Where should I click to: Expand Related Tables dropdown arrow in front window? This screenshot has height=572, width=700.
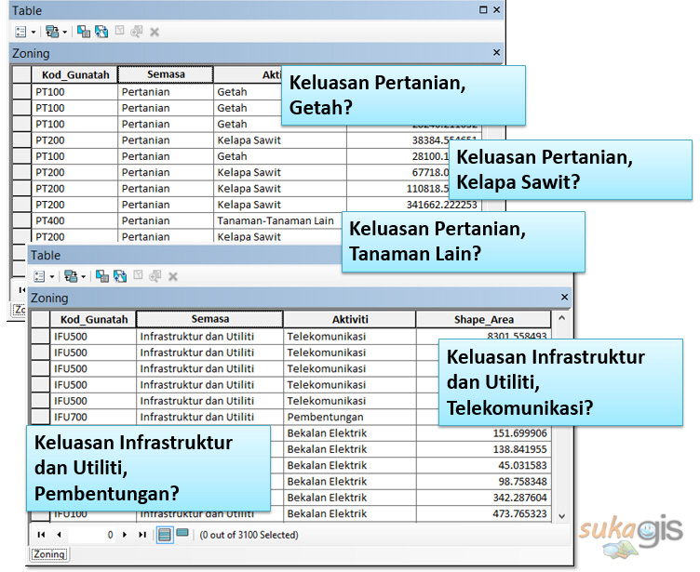tap(84, 277)
